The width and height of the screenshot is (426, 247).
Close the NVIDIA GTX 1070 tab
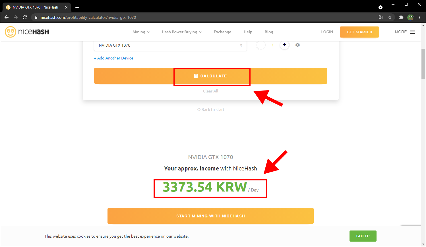point(66,7)
